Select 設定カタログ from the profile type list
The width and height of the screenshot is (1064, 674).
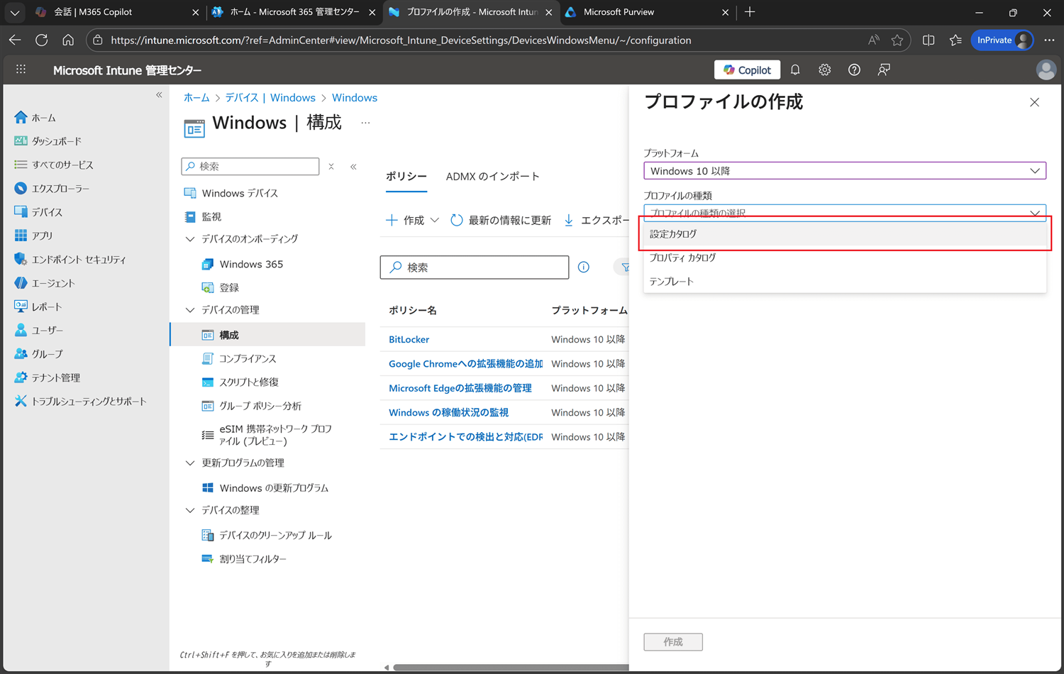coord(844,233)
